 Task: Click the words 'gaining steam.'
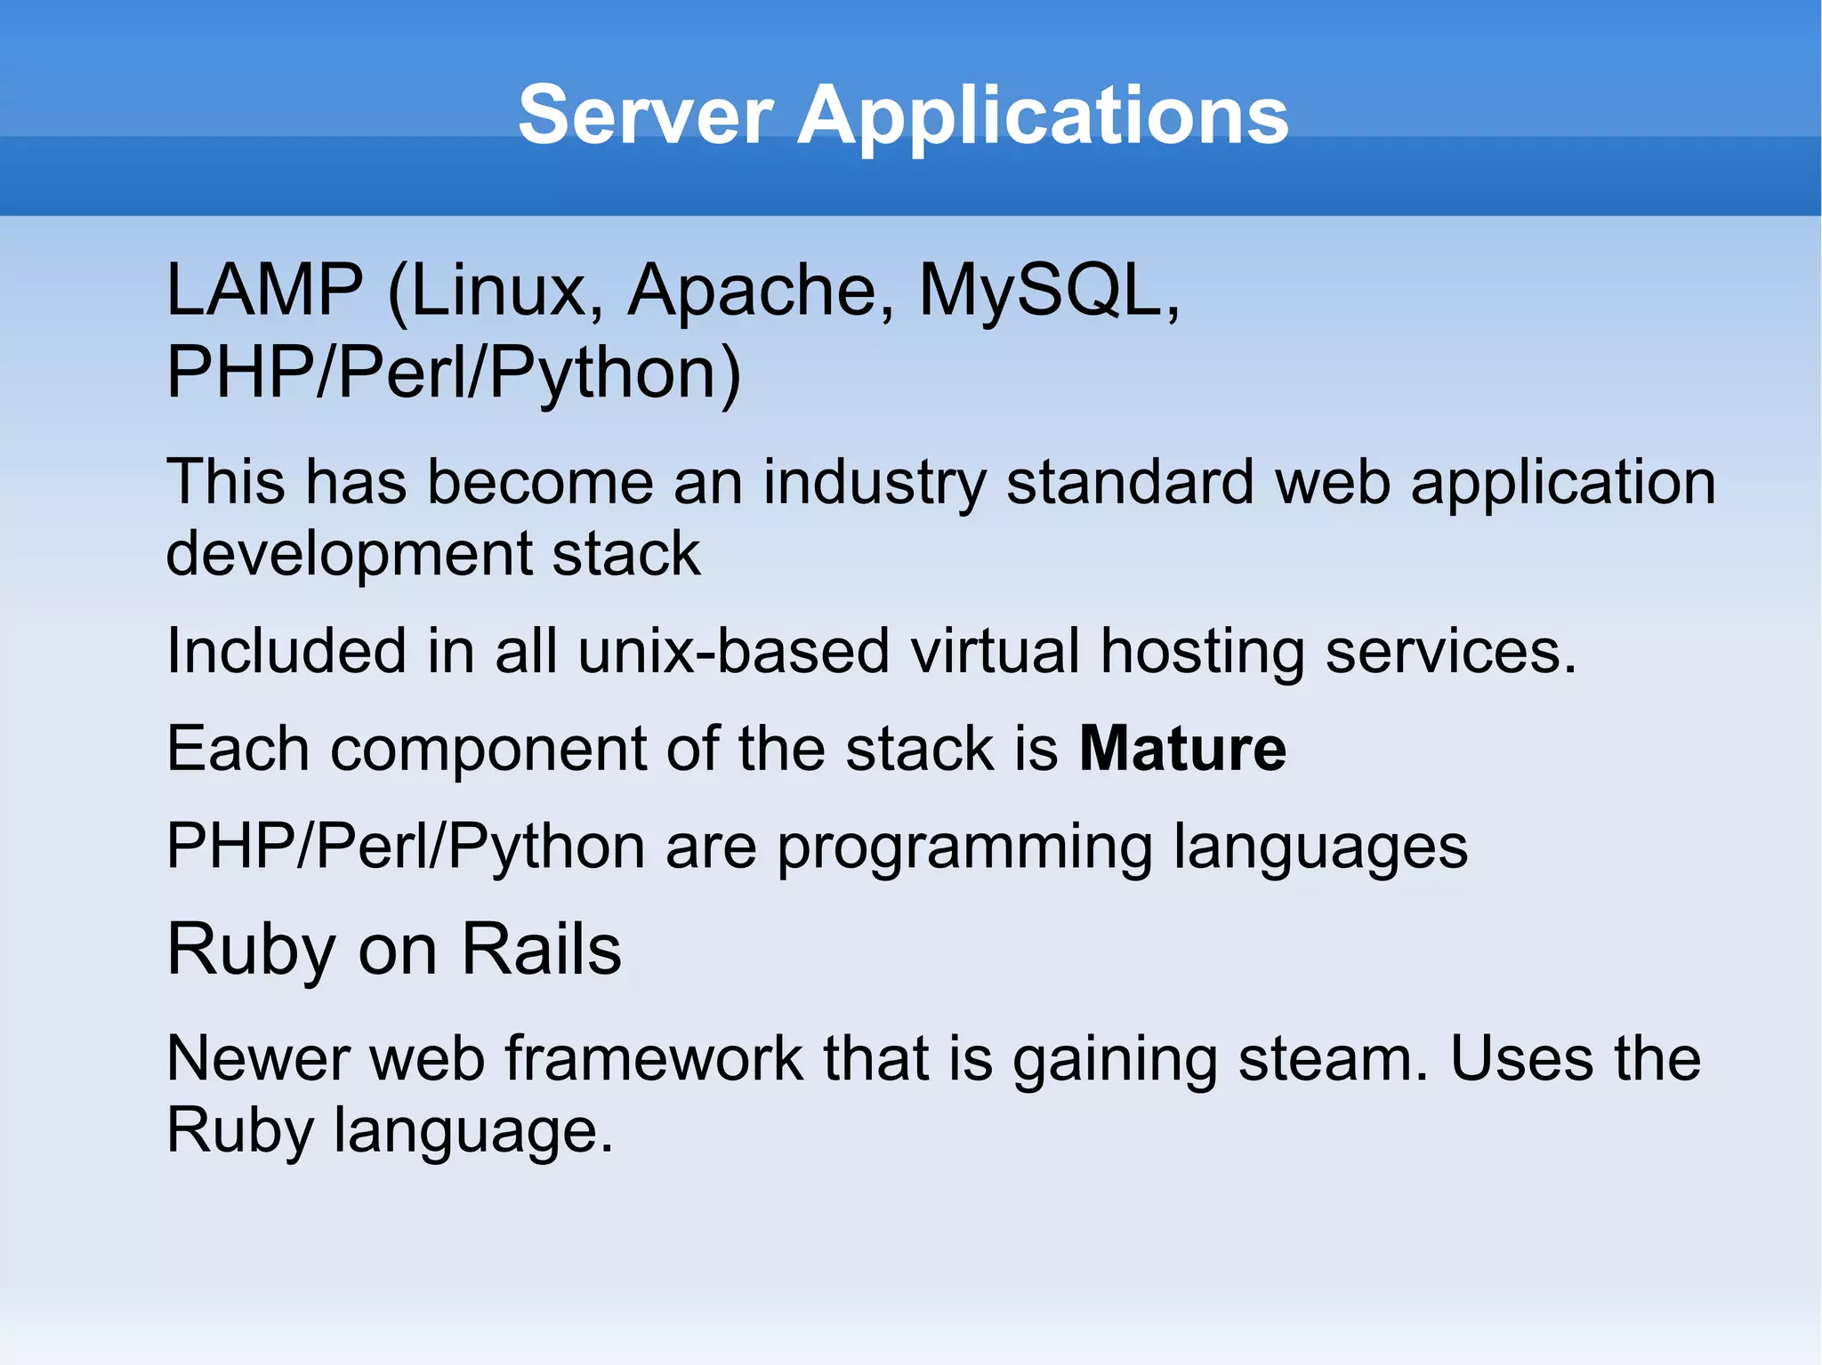click(1220, 1059)
